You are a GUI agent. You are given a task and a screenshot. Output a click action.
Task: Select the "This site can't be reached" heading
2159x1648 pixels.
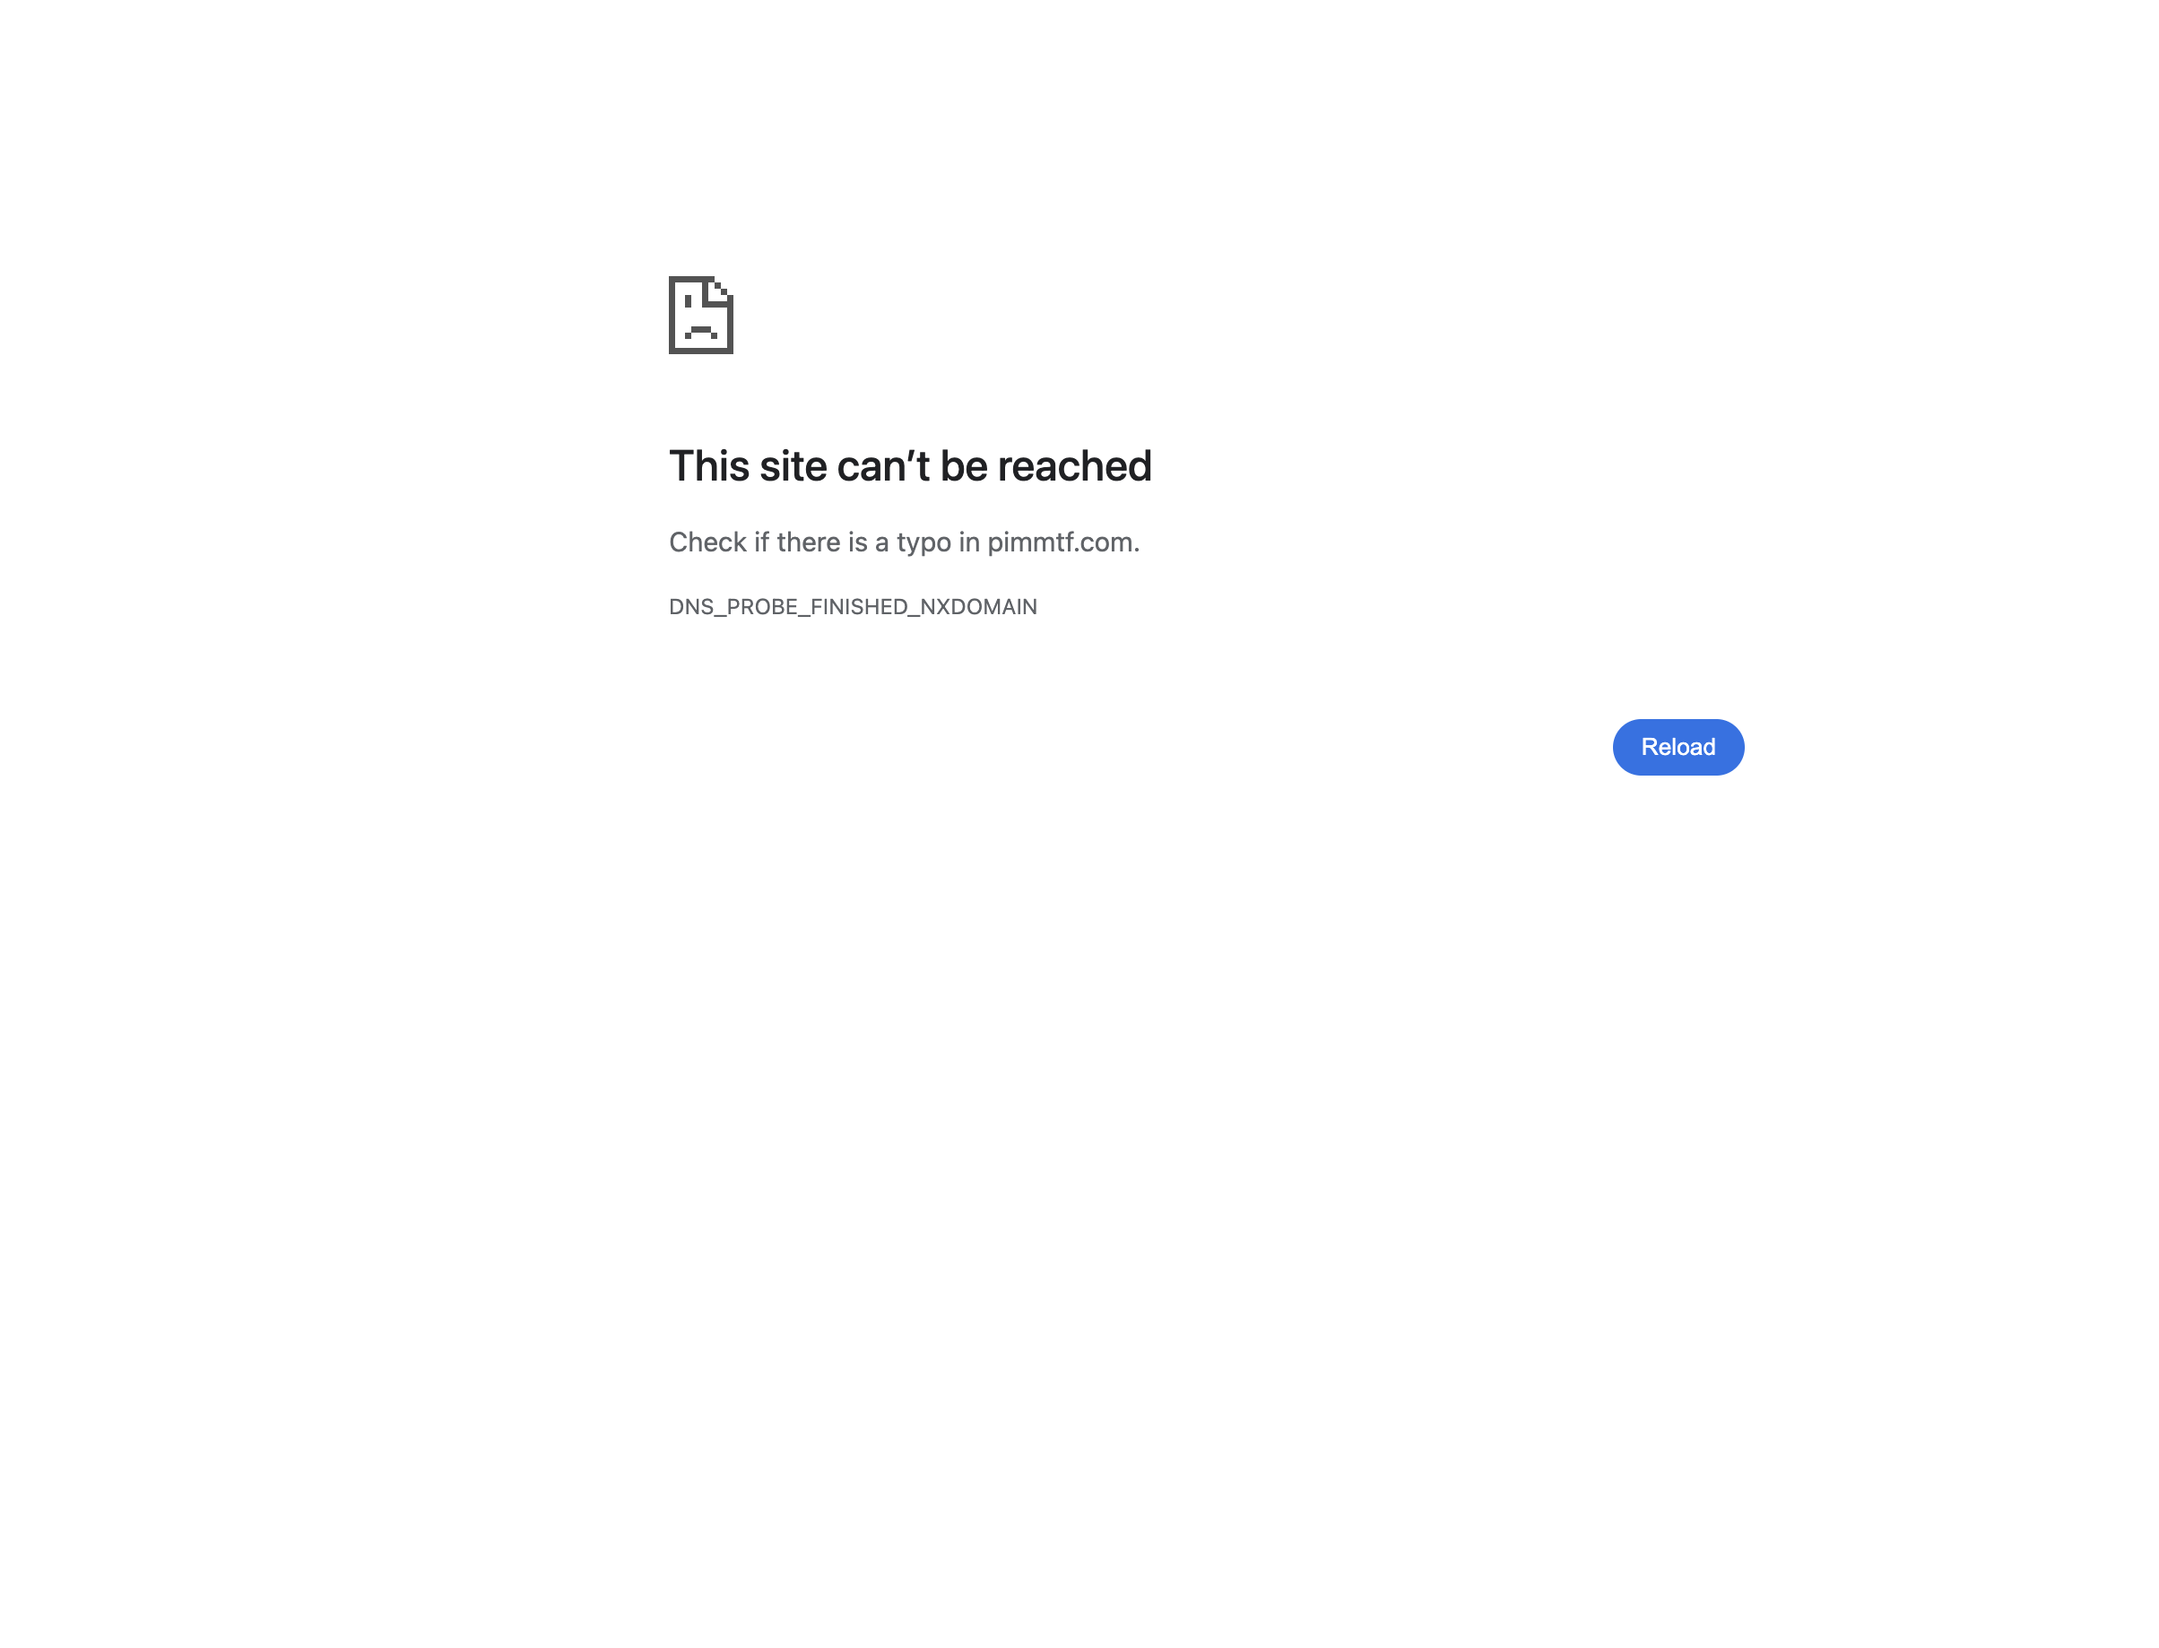[909, 466]
